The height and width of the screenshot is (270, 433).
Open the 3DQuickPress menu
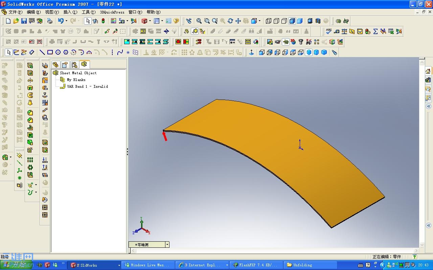[x=112, y=12]
